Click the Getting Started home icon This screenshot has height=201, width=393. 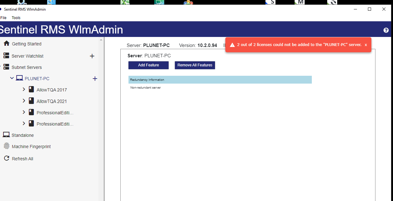(6, 44)
